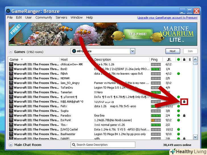Screen dimensions: 207x155
Task: Open the Help menu
Action: coord(89,17)
